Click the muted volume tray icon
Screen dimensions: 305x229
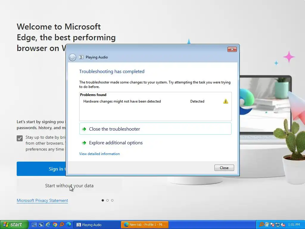[283, 225]
